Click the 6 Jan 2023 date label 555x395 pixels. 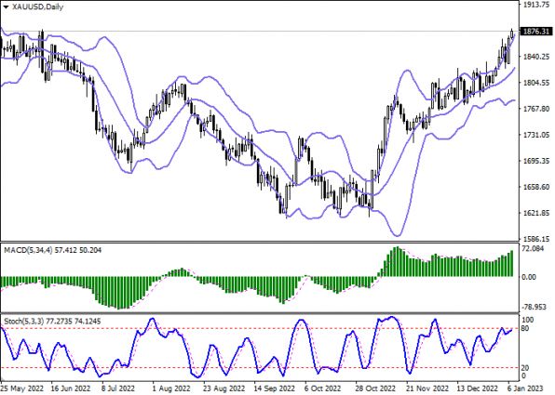click(524, 388)
